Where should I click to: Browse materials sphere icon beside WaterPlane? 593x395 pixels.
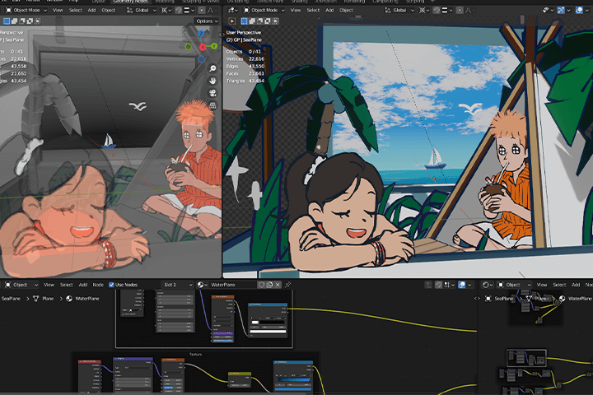coord(203,285)
